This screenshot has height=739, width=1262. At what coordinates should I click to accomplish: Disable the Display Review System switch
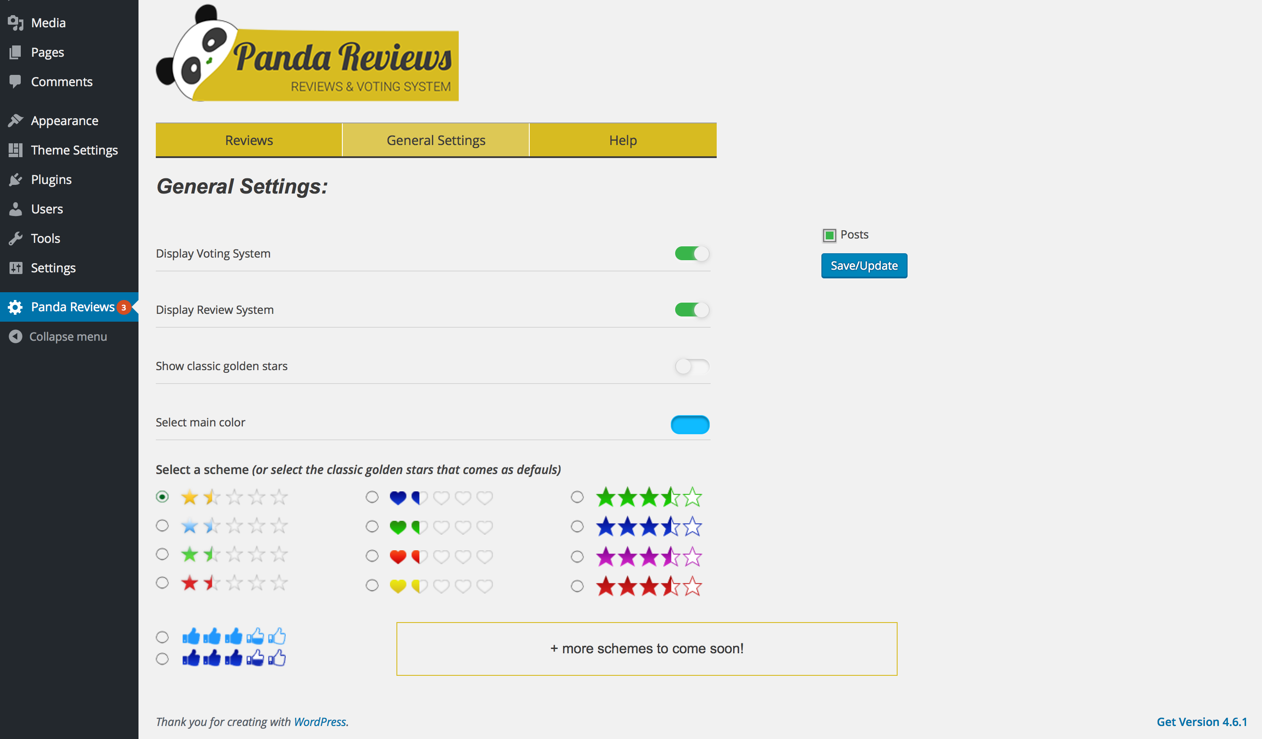pyautogui.click(x=692, y=310)
